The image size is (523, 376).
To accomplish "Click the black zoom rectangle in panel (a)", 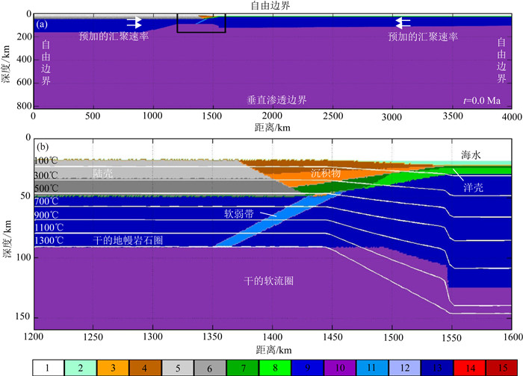I will (x=201, y=23).
